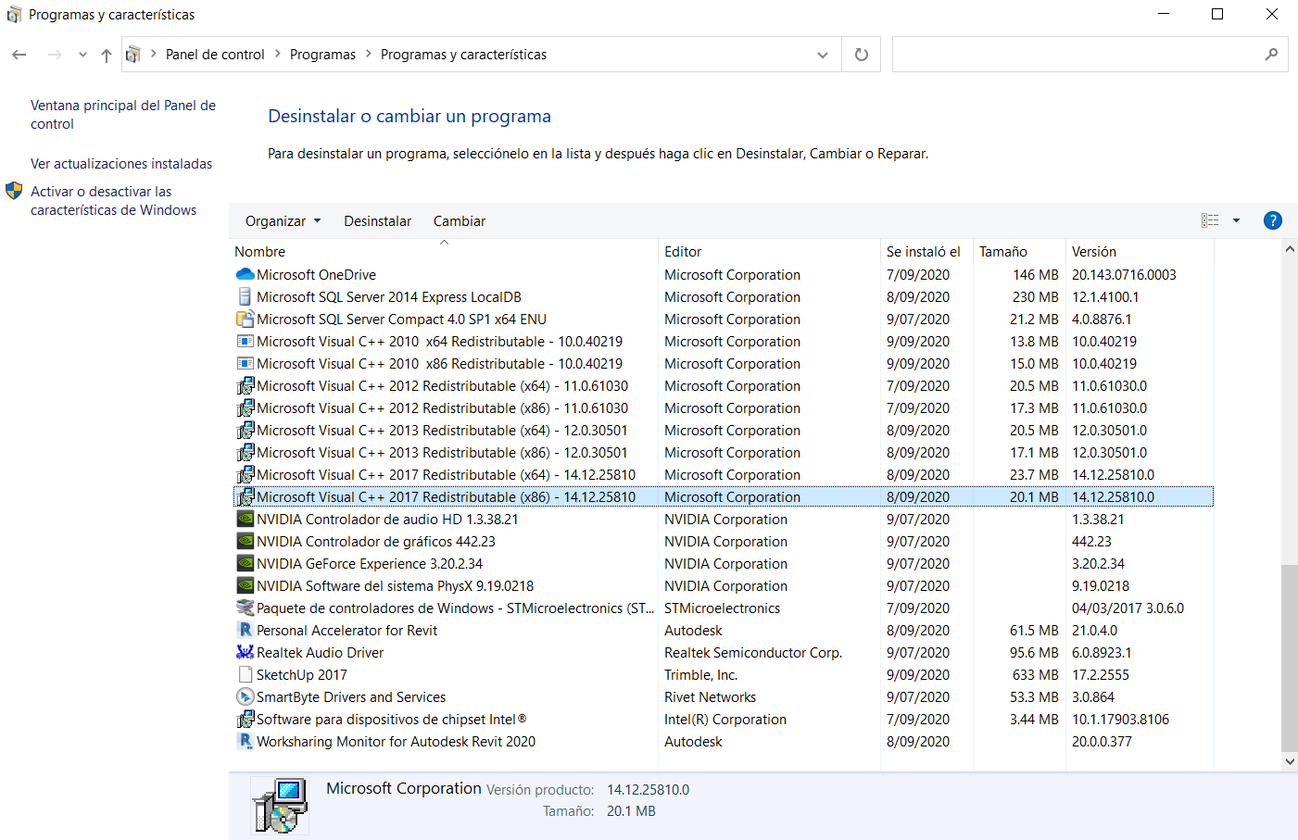Click the SmartByte Drivers and Services icon
The width and height of the screenshot is (1298, 840).
tap(245, 697)
